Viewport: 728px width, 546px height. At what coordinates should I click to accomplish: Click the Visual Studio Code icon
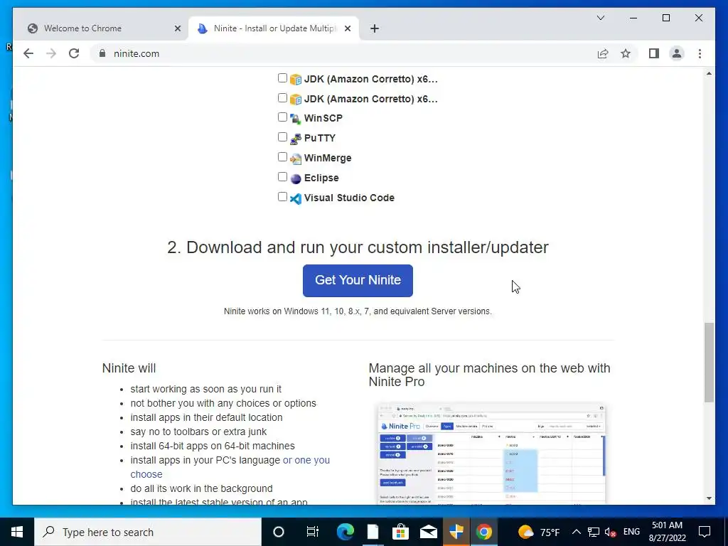[x=296, y=199]
